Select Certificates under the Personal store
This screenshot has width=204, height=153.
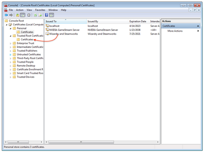pyautogui.click(x=27, y=32)
